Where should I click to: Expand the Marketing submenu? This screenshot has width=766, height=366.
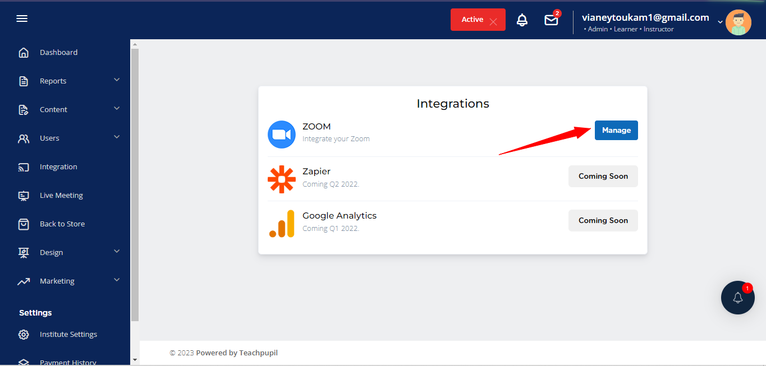[117, 280]
